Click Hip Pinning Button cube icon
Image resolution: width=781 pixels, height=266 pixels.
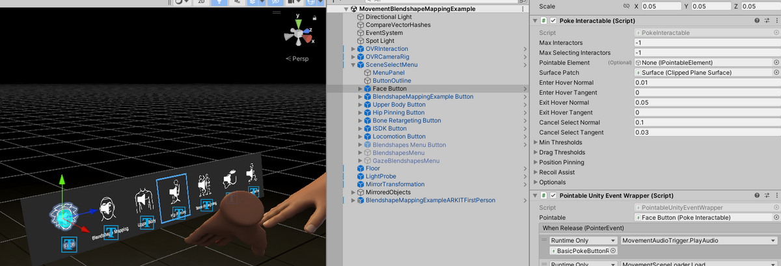[x=368, y=113]
